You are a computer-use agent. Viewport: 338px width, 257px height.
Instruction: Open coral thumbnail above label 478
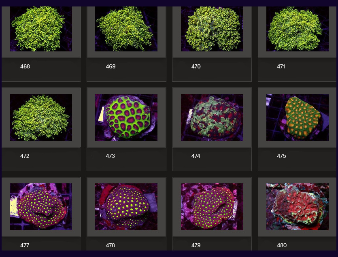126,207
